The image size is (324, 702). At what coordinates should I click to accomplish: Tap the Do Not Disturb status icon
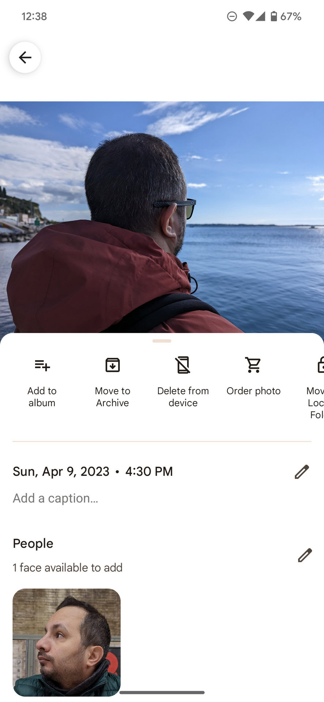coord(232,16)
